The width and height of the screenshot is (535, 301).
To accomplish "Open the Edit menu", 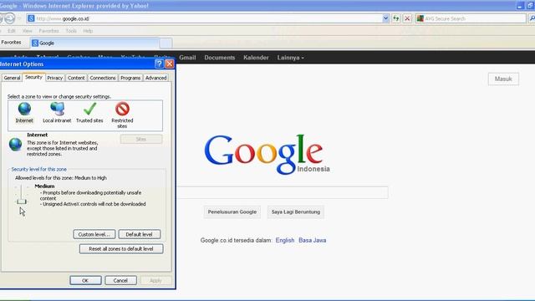I will point(12,31).
